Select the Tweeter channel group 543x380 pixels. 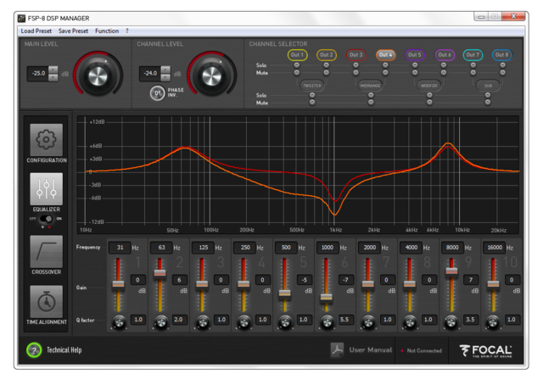coord(311,85)
